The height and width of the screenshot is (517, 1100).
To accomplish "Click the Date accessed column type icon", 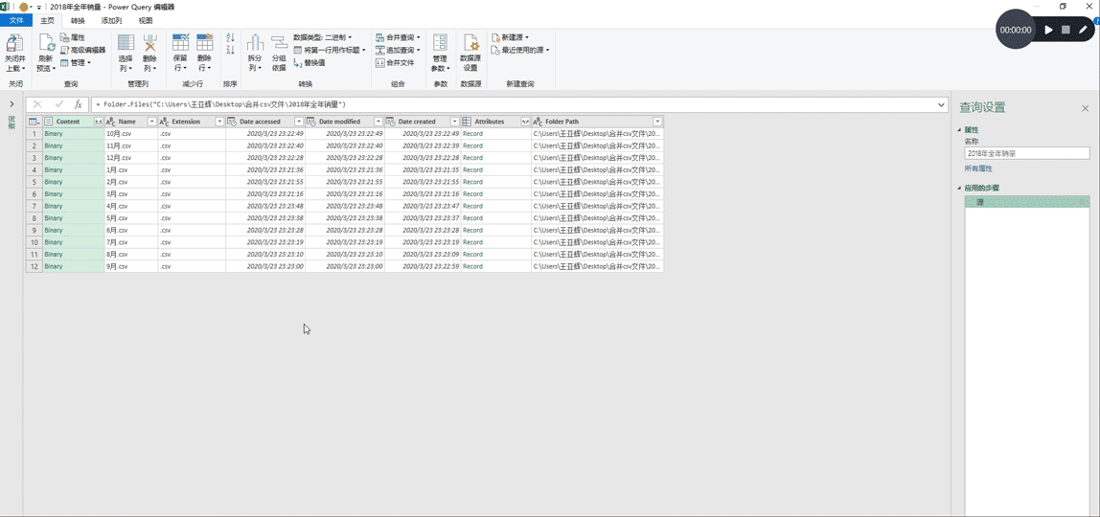I will pos(232,122).
